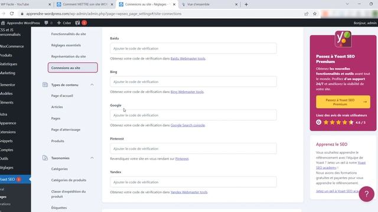This screenshot has width=378, height=212.
Task: Focus the Baidu verification code field
Action: pos(193,48)
